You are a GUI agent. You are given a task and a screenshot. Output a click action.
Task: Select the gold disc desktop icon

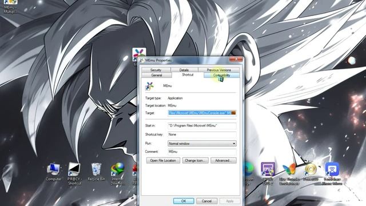(x=311, y=172)
